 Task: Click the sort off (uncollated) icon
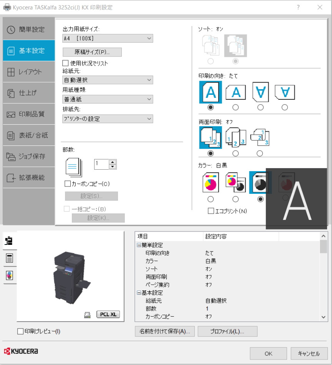pyautogui.click(x=211, y=46)
